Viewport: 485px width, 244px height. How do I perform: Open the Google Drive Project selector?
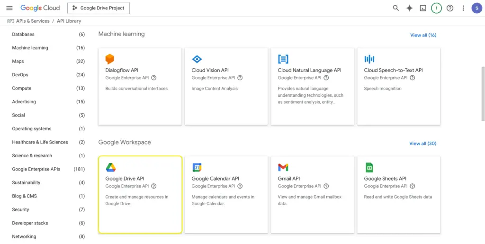(x=99, y=8)
